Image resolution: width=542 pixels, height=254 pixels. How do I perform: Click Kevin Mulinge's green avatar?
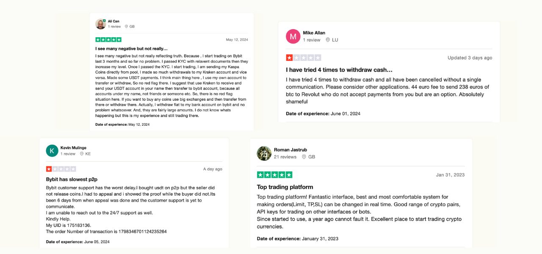(x=52, y=151)
